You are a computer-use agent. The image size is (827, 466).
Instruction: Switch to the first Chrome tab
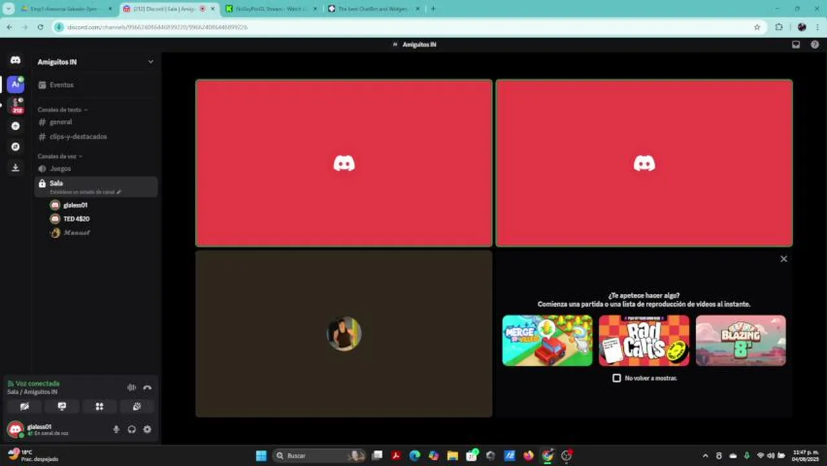(66, 9)
